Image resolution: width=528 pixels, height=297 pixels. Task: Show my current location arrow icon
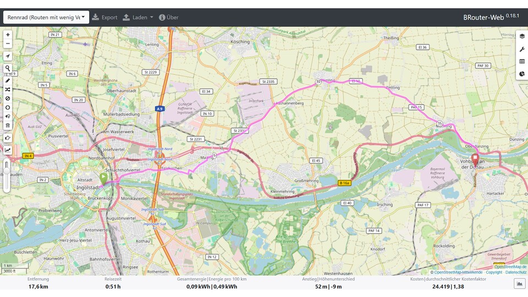[7, 56]
